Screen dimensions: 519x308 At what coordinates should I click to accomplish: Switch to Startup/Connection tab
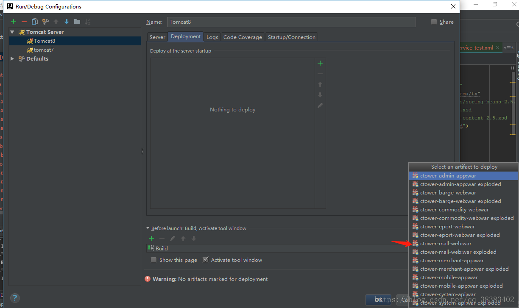[x=292, y=37]
